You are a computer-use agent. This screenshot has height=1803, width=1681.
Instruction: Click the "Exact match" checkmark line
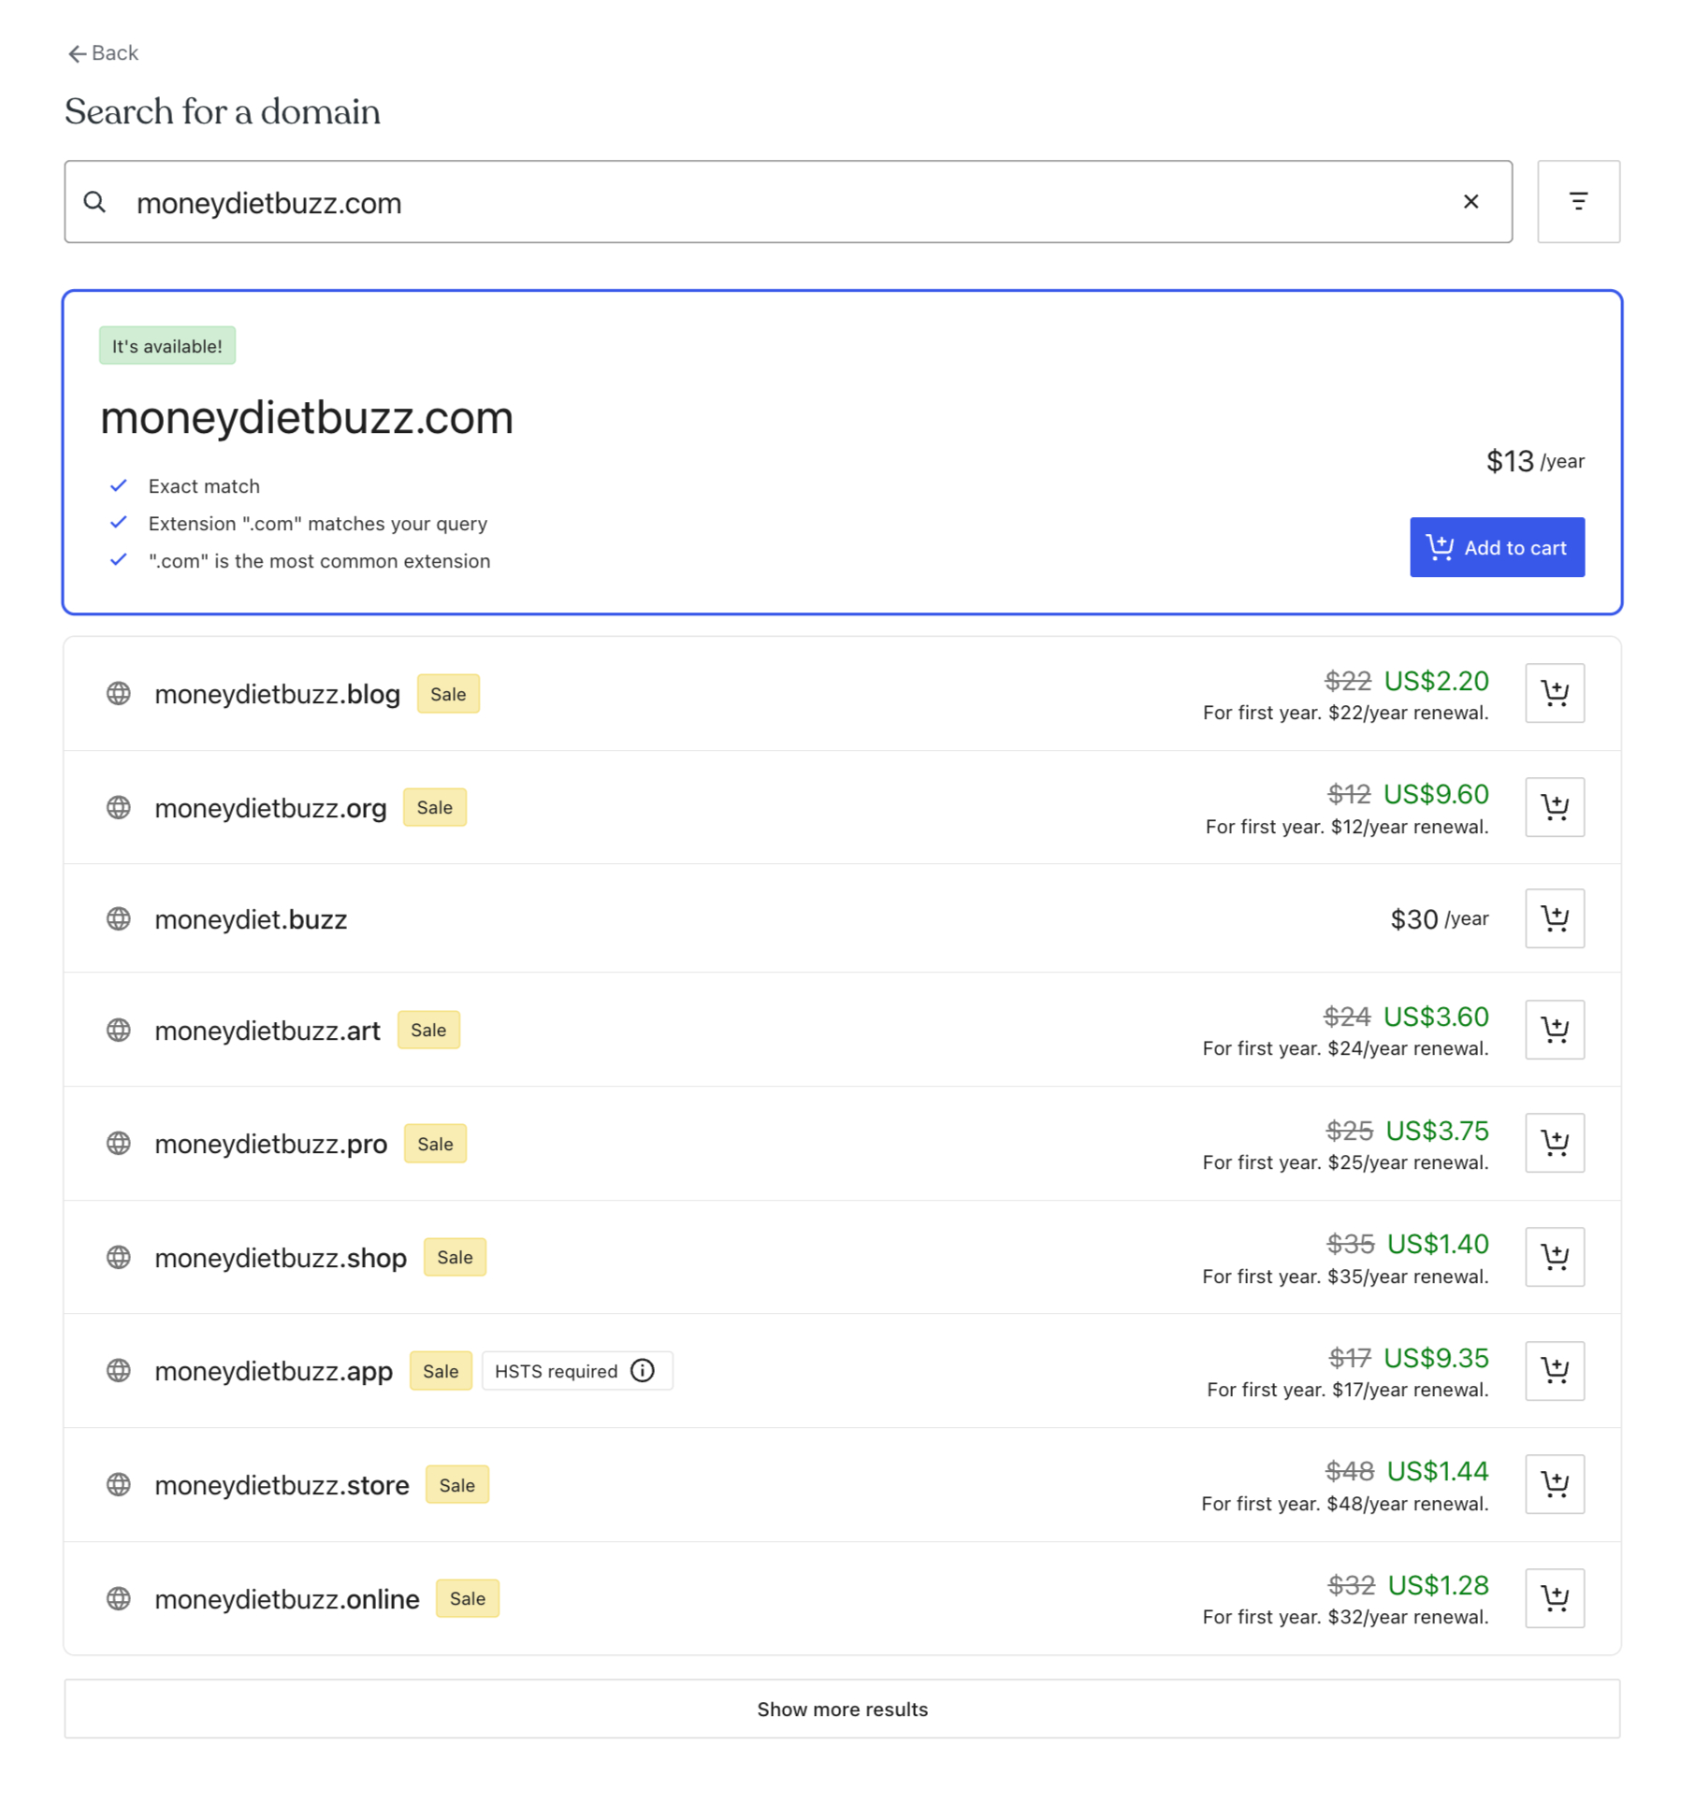[184, 486]
